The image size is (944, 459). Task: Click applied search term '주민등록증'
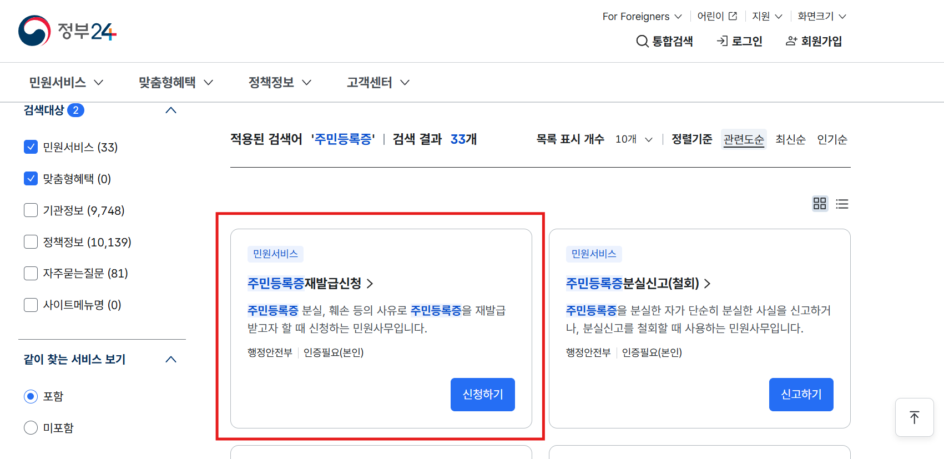coord(343,139)
